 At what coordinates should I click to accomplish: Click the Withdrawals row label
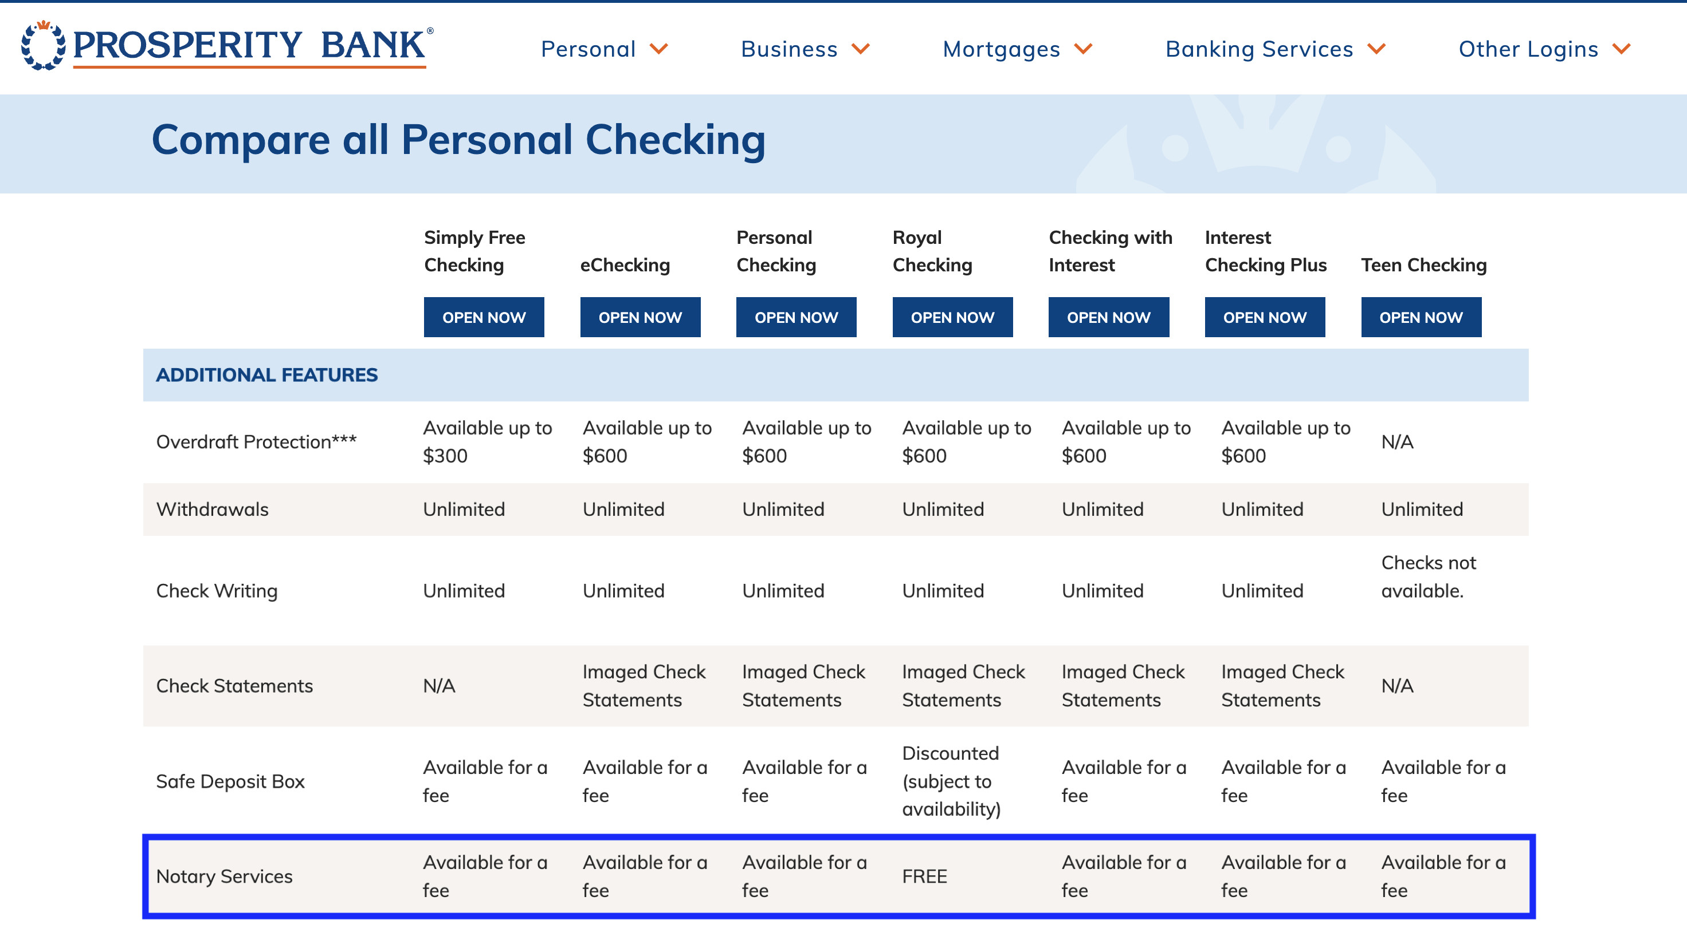pos(212,510)
